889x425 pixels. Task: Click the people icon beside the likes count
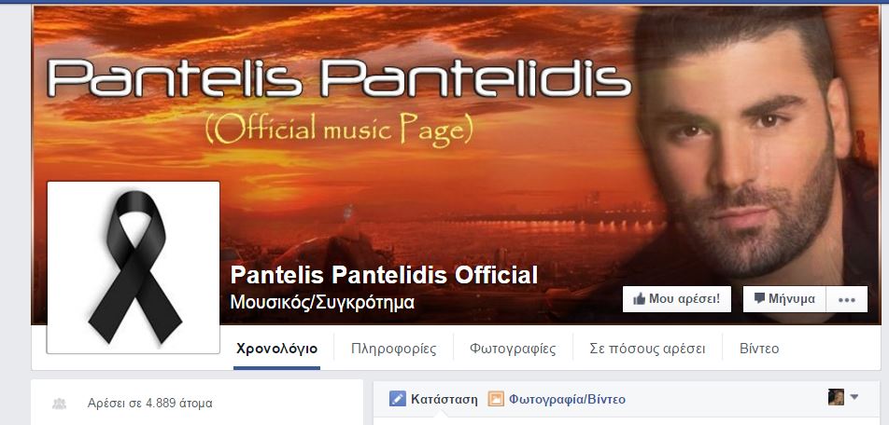tap(59, 404)
